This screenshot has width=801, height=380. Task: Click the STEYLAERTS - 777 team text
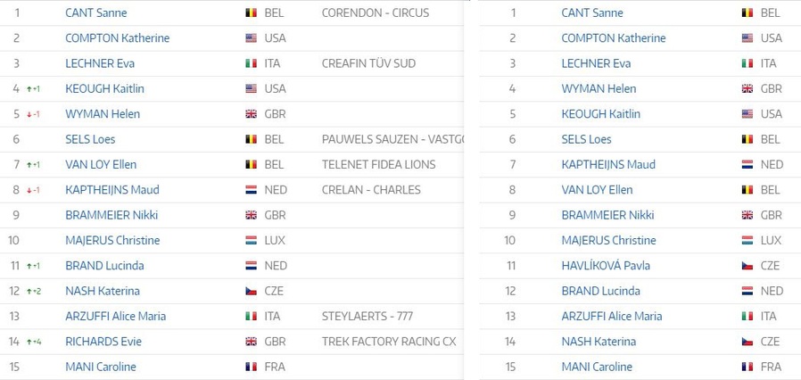[x=367, y=316]
